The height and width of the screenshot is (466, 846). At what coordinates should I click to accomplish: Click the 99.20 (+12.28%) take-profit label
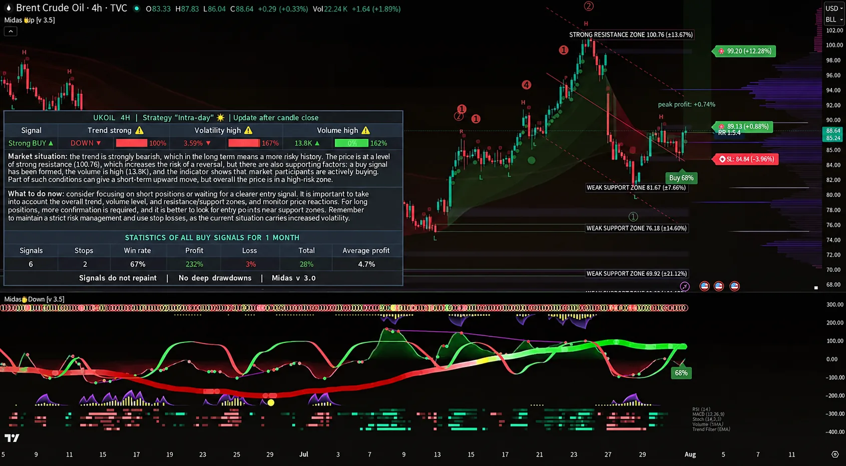(x=745, y=51)
